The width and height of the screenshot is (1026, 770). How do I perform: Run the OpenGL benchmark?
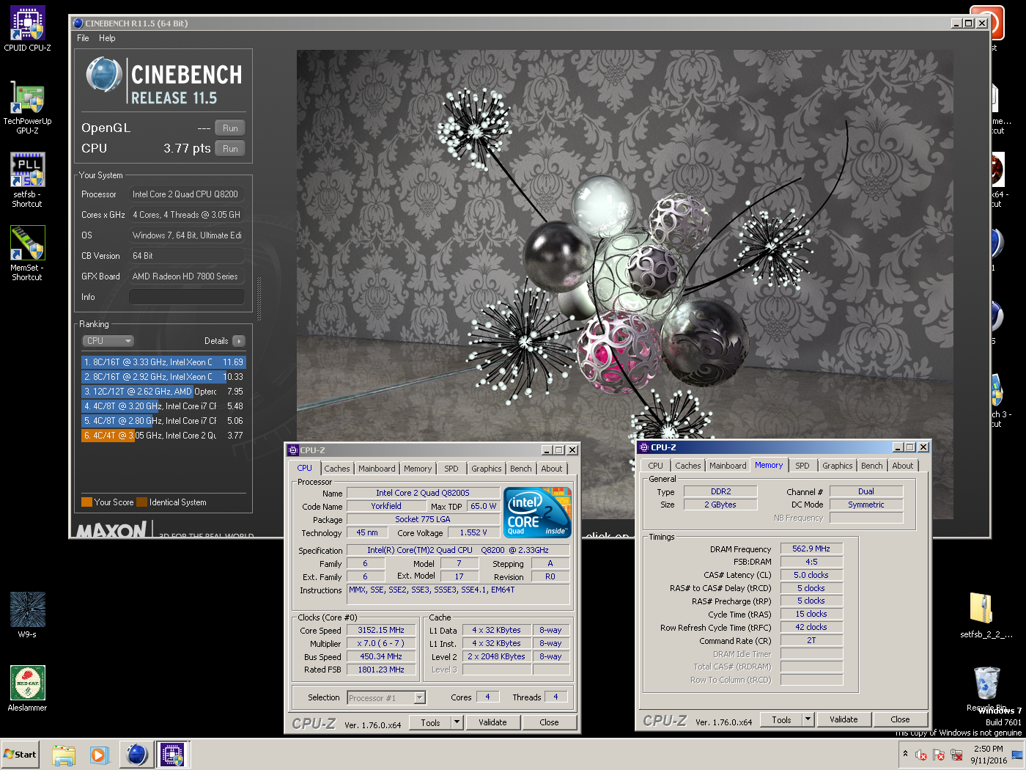coord(230,128)
